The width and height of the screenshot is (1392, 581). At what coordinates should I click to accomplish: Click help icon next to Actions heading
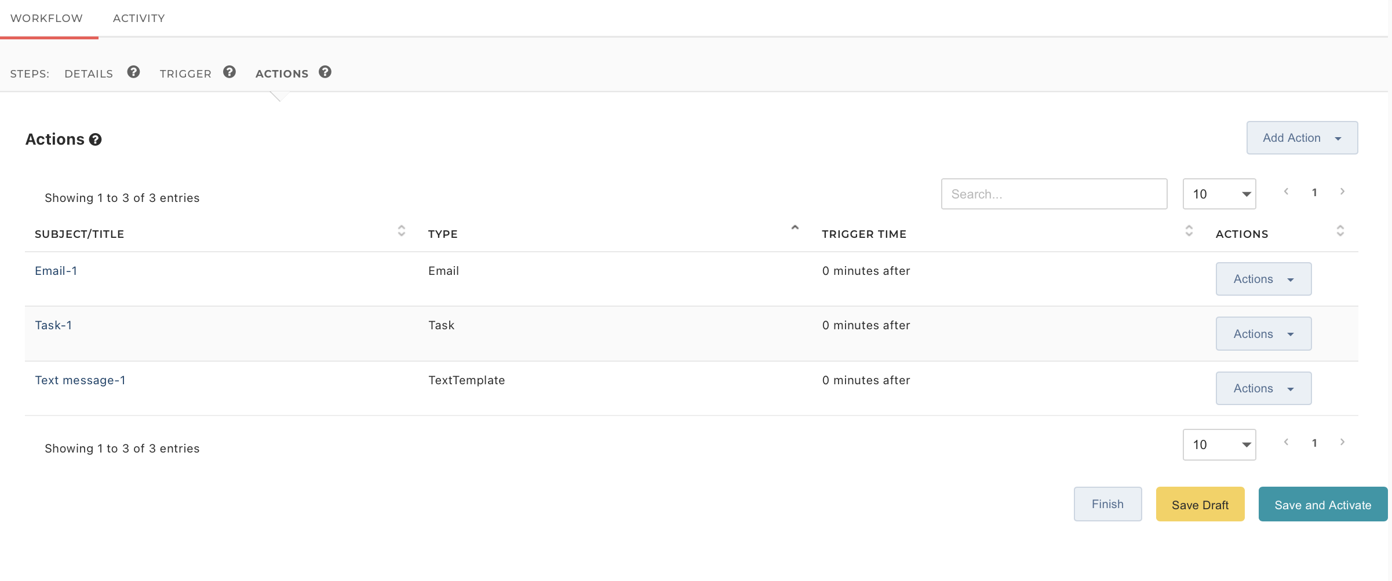coord(96,140)
